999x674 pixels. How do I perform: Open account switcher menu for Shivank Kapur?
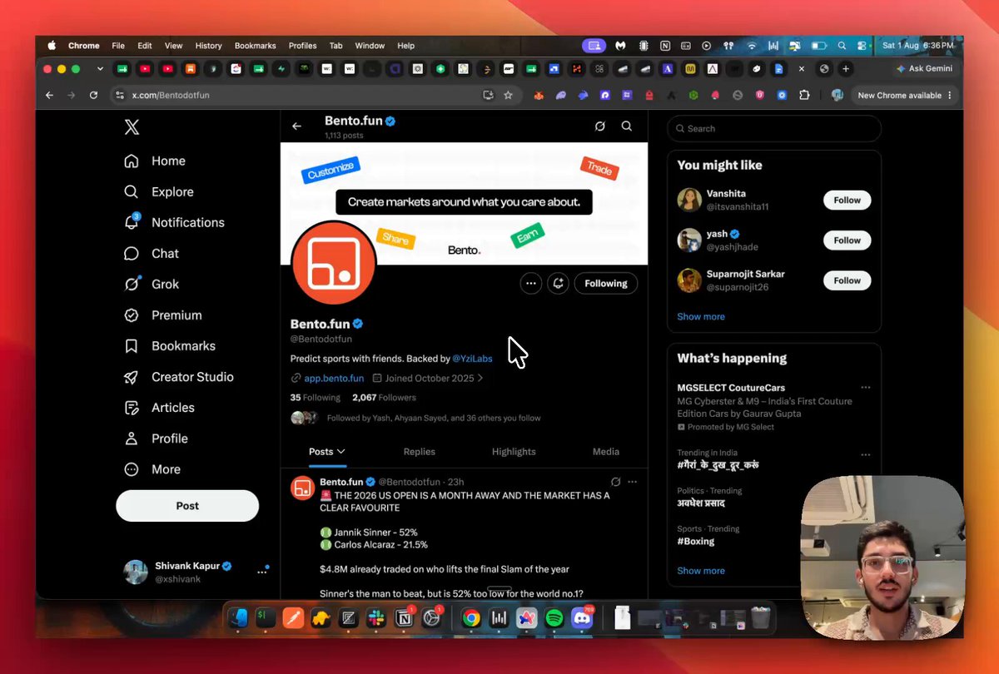(x=263, y=572)
